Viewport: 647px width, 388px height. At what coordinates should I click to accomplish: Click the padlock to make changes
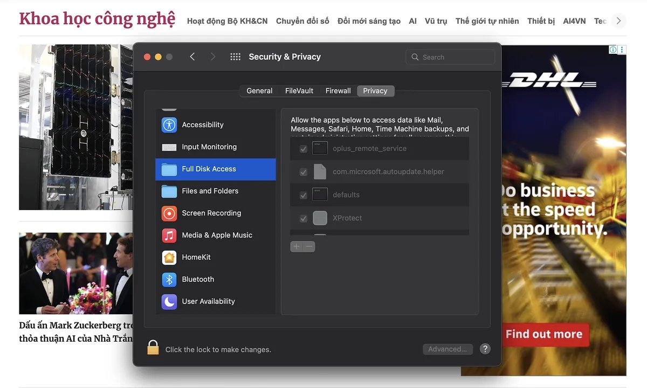153,348
